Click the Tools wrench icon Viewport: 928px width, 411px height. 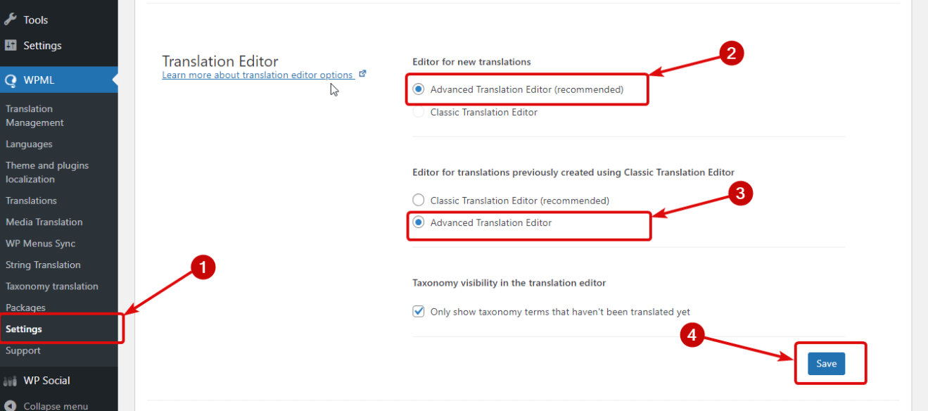tap(11, 20)
